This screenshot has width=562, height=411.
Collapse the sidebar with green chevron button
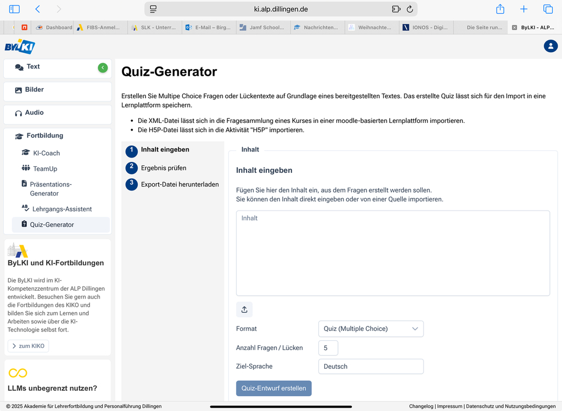[103, 67]
